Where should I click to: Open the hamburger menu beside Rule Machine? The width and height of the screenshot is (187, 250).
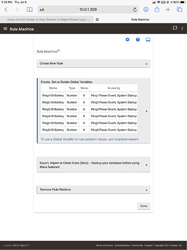point(5,29)
